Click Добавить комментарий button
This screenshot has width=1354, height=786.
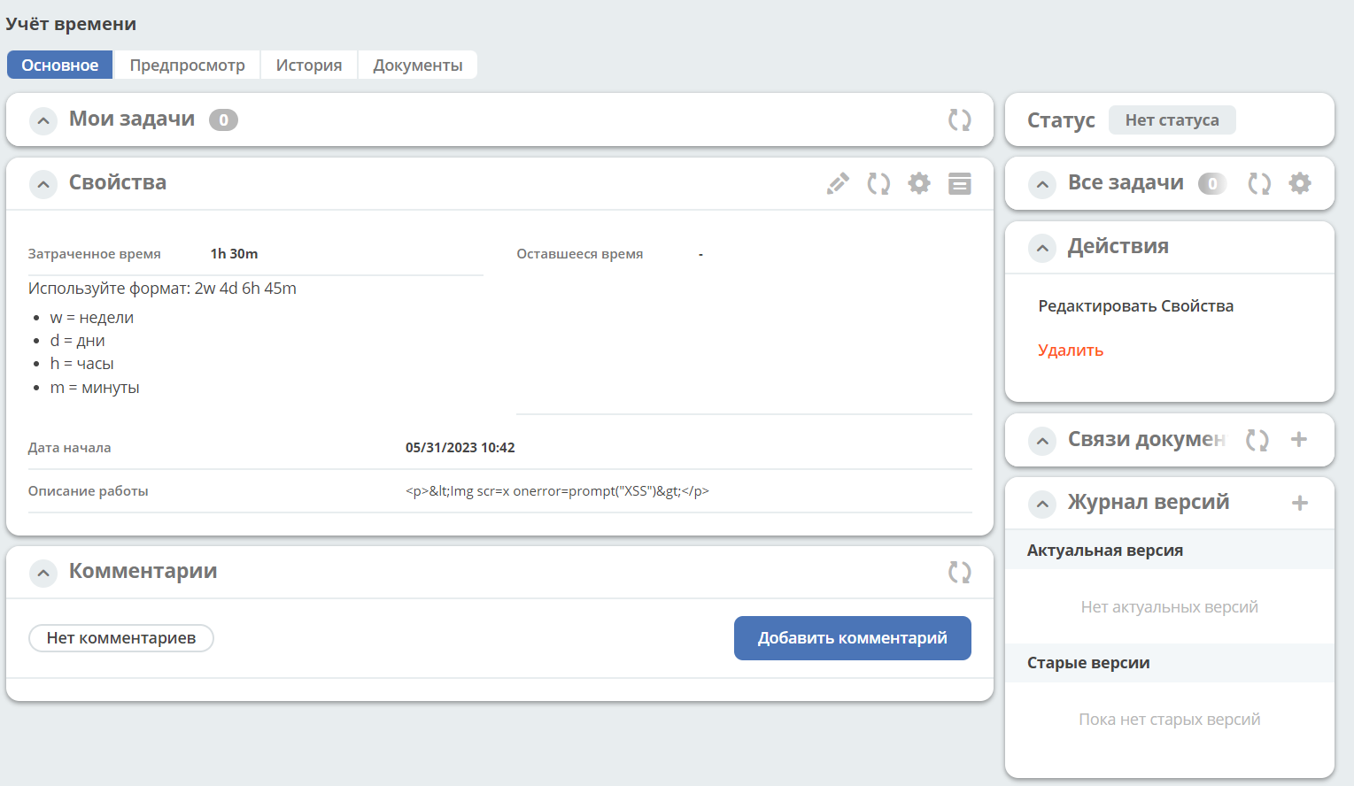[853, 638]
